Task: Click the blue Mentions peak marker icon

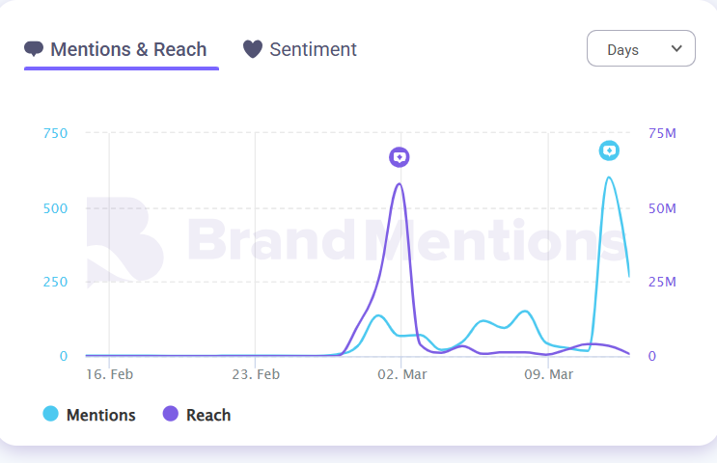Action: [x=609, y=150]
